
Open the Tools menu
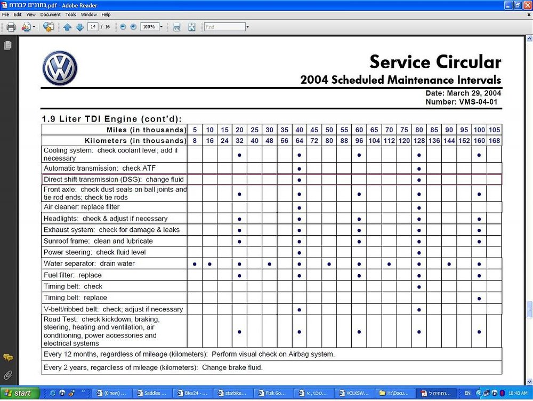click(x=71, y=14)
